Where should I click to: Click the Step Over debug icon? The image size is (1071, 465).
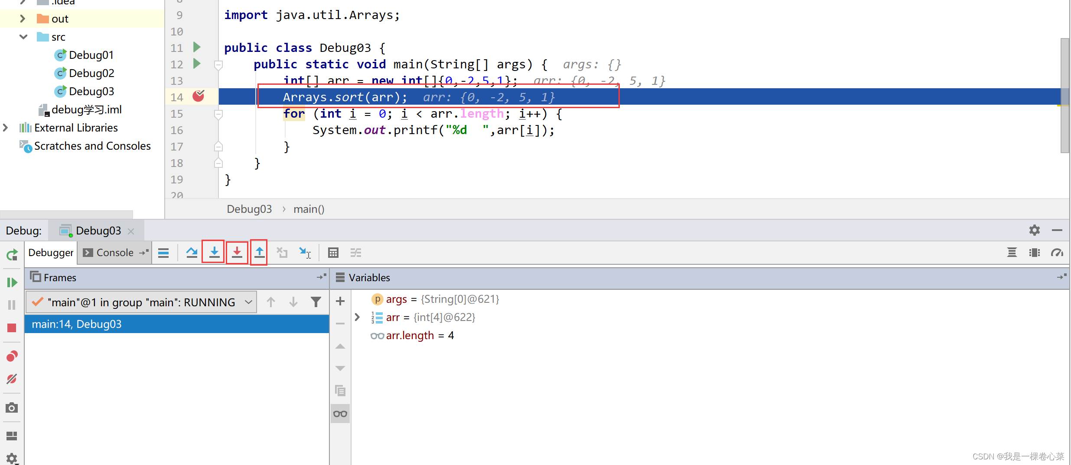[x=192, y=253]
